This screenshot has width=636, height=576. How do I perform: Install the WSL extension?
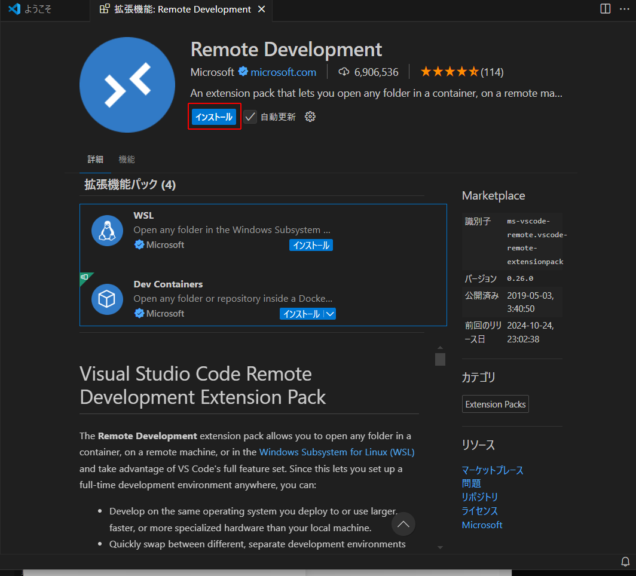(311, 245)
